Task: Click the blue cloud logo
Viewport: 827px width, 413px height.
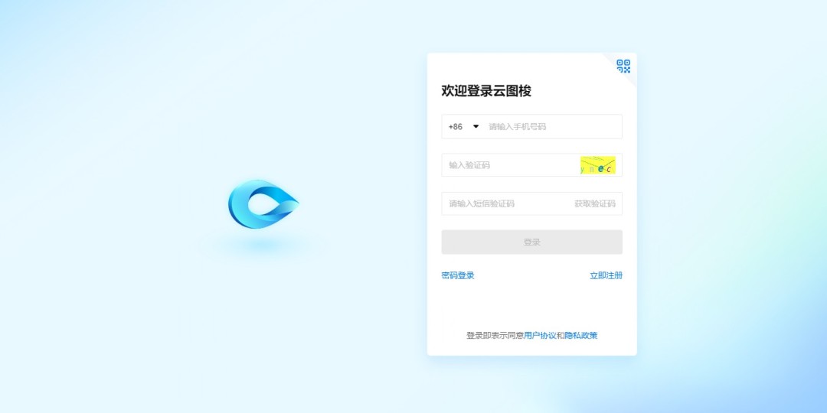Action: (263, 204)
